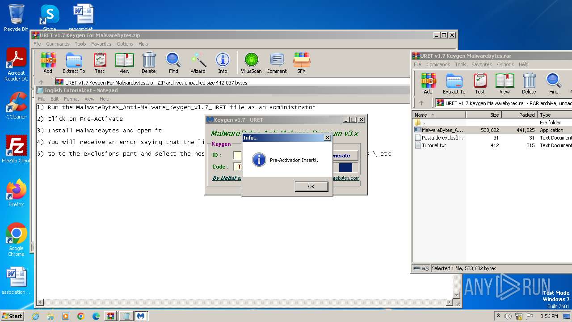Open Recycle Bin desktop icon
Screen dimensions: 572x322
pos(16,18)
